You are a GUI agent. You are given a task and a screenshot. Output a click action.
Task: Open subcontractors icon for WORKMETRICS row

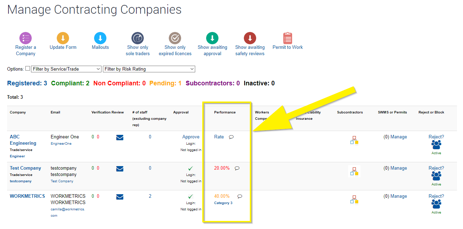click(x=354, y=199)
